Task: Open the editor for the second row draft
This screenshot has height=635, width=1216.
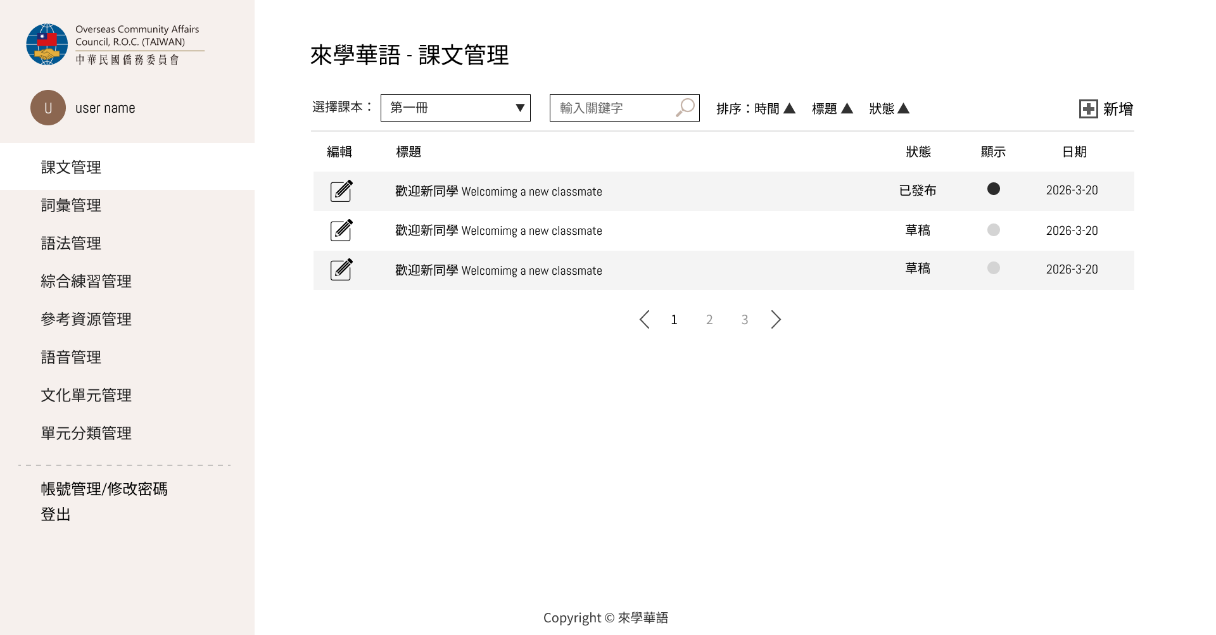Action: 341,230
